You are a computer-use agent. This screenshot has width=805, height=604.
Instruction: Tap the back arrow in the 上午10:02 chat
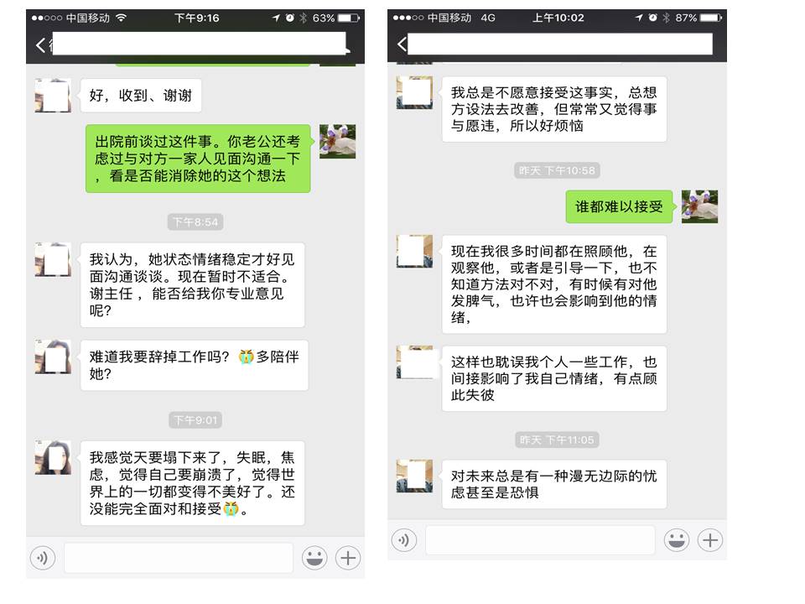[x=402, y=44]
